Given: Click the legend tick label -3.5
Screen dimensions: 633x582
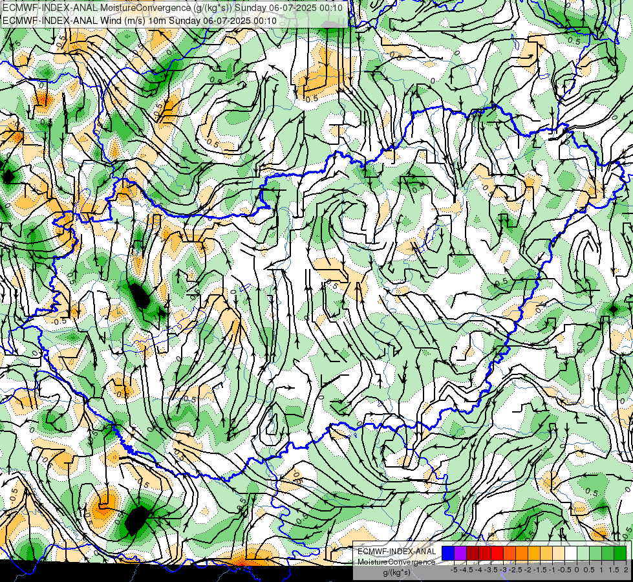Looking at the screenshot, I should [x=491, y=570].
